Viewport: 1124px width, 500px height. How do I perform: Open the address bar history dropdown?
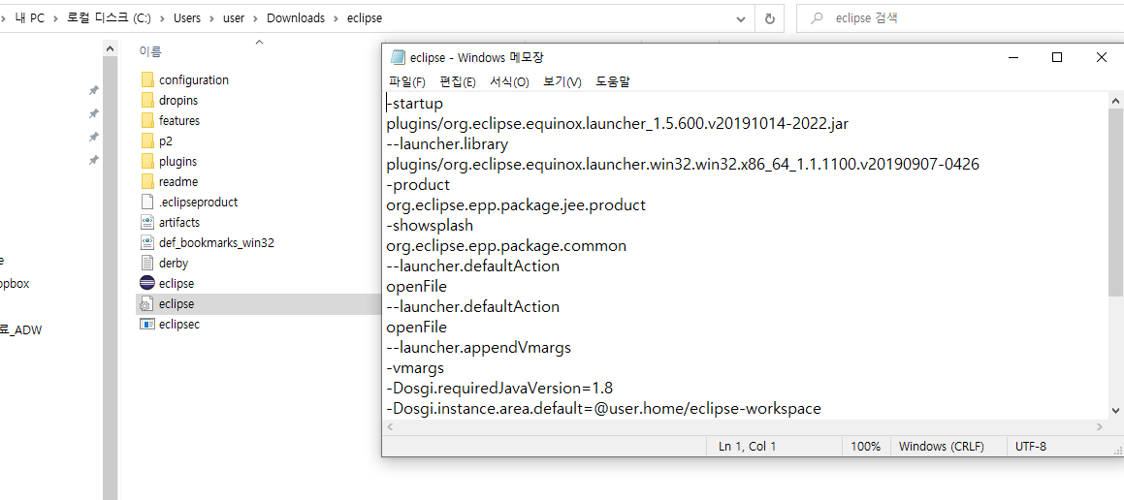741,18
